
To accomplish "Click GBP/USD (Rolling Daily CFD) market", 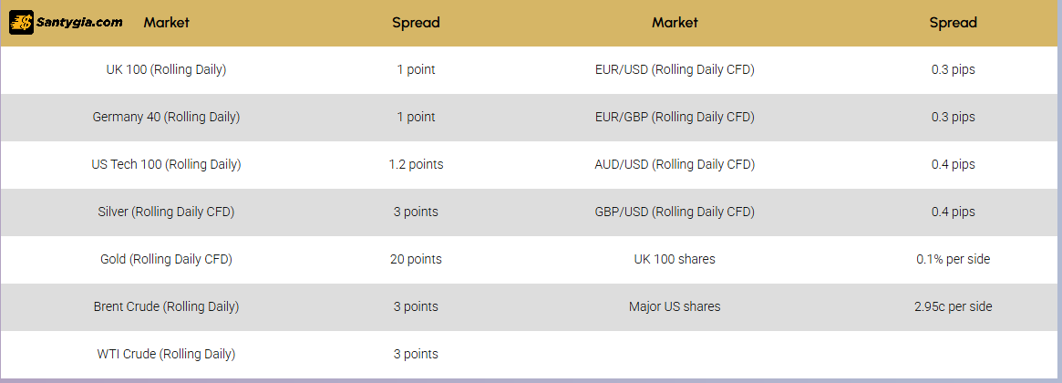I will tap(675, 212).
